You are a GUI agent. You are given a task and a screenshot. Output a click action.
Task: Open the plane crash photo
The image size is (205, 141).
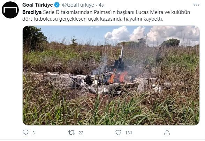pos(111,75)
